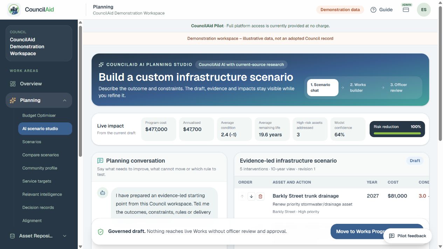The width and height of the screenshot is (443, 249).
Task: Click the Draft status badge
Action: [415, 161]
